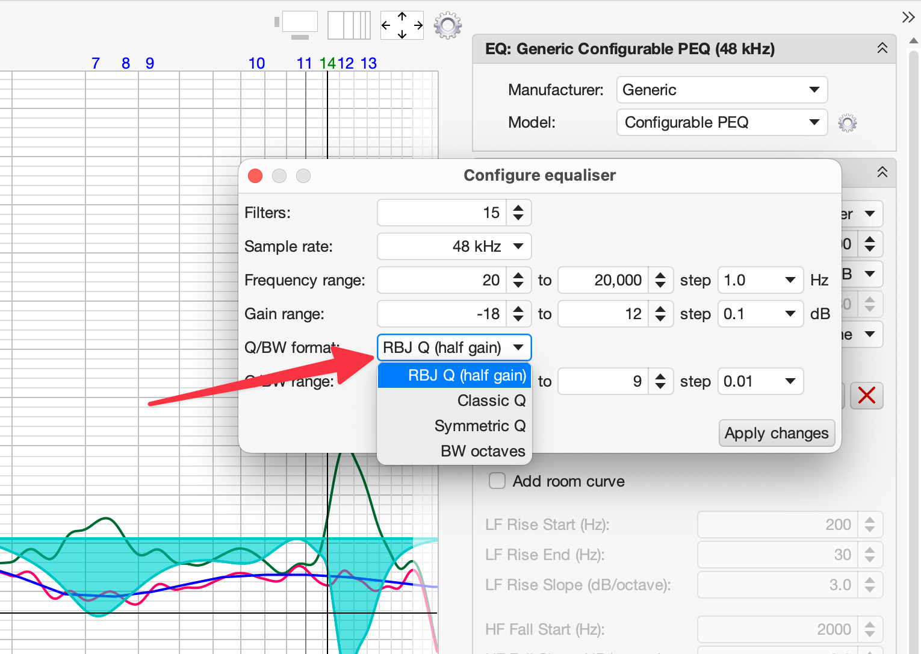921x654 pixels.
Task: Open the Sample rate 48 kHz dropdown
Action: tap(454, 246)
